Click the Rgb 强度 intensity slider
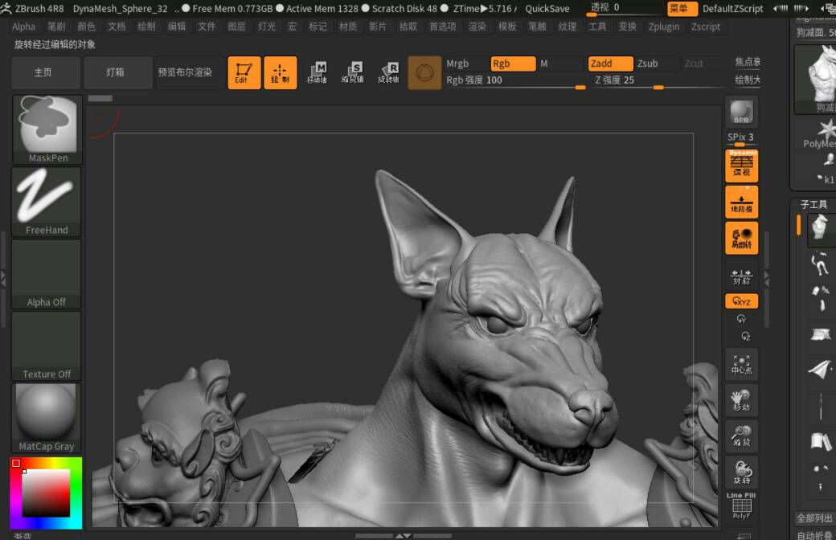The image size is (836, 540). tap(515, 80)
